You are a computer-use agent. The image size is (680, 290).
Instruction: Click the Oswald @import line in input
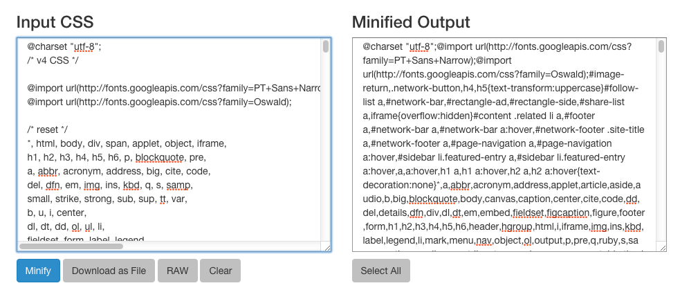coord(159,102)
